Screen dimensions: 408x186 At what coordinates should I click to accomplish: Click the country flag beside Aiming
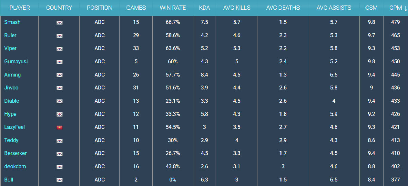click(60, 75)
